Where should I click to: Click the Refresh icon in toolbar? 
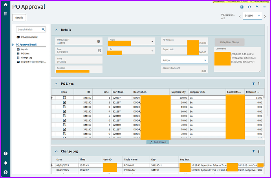point(249,7)
